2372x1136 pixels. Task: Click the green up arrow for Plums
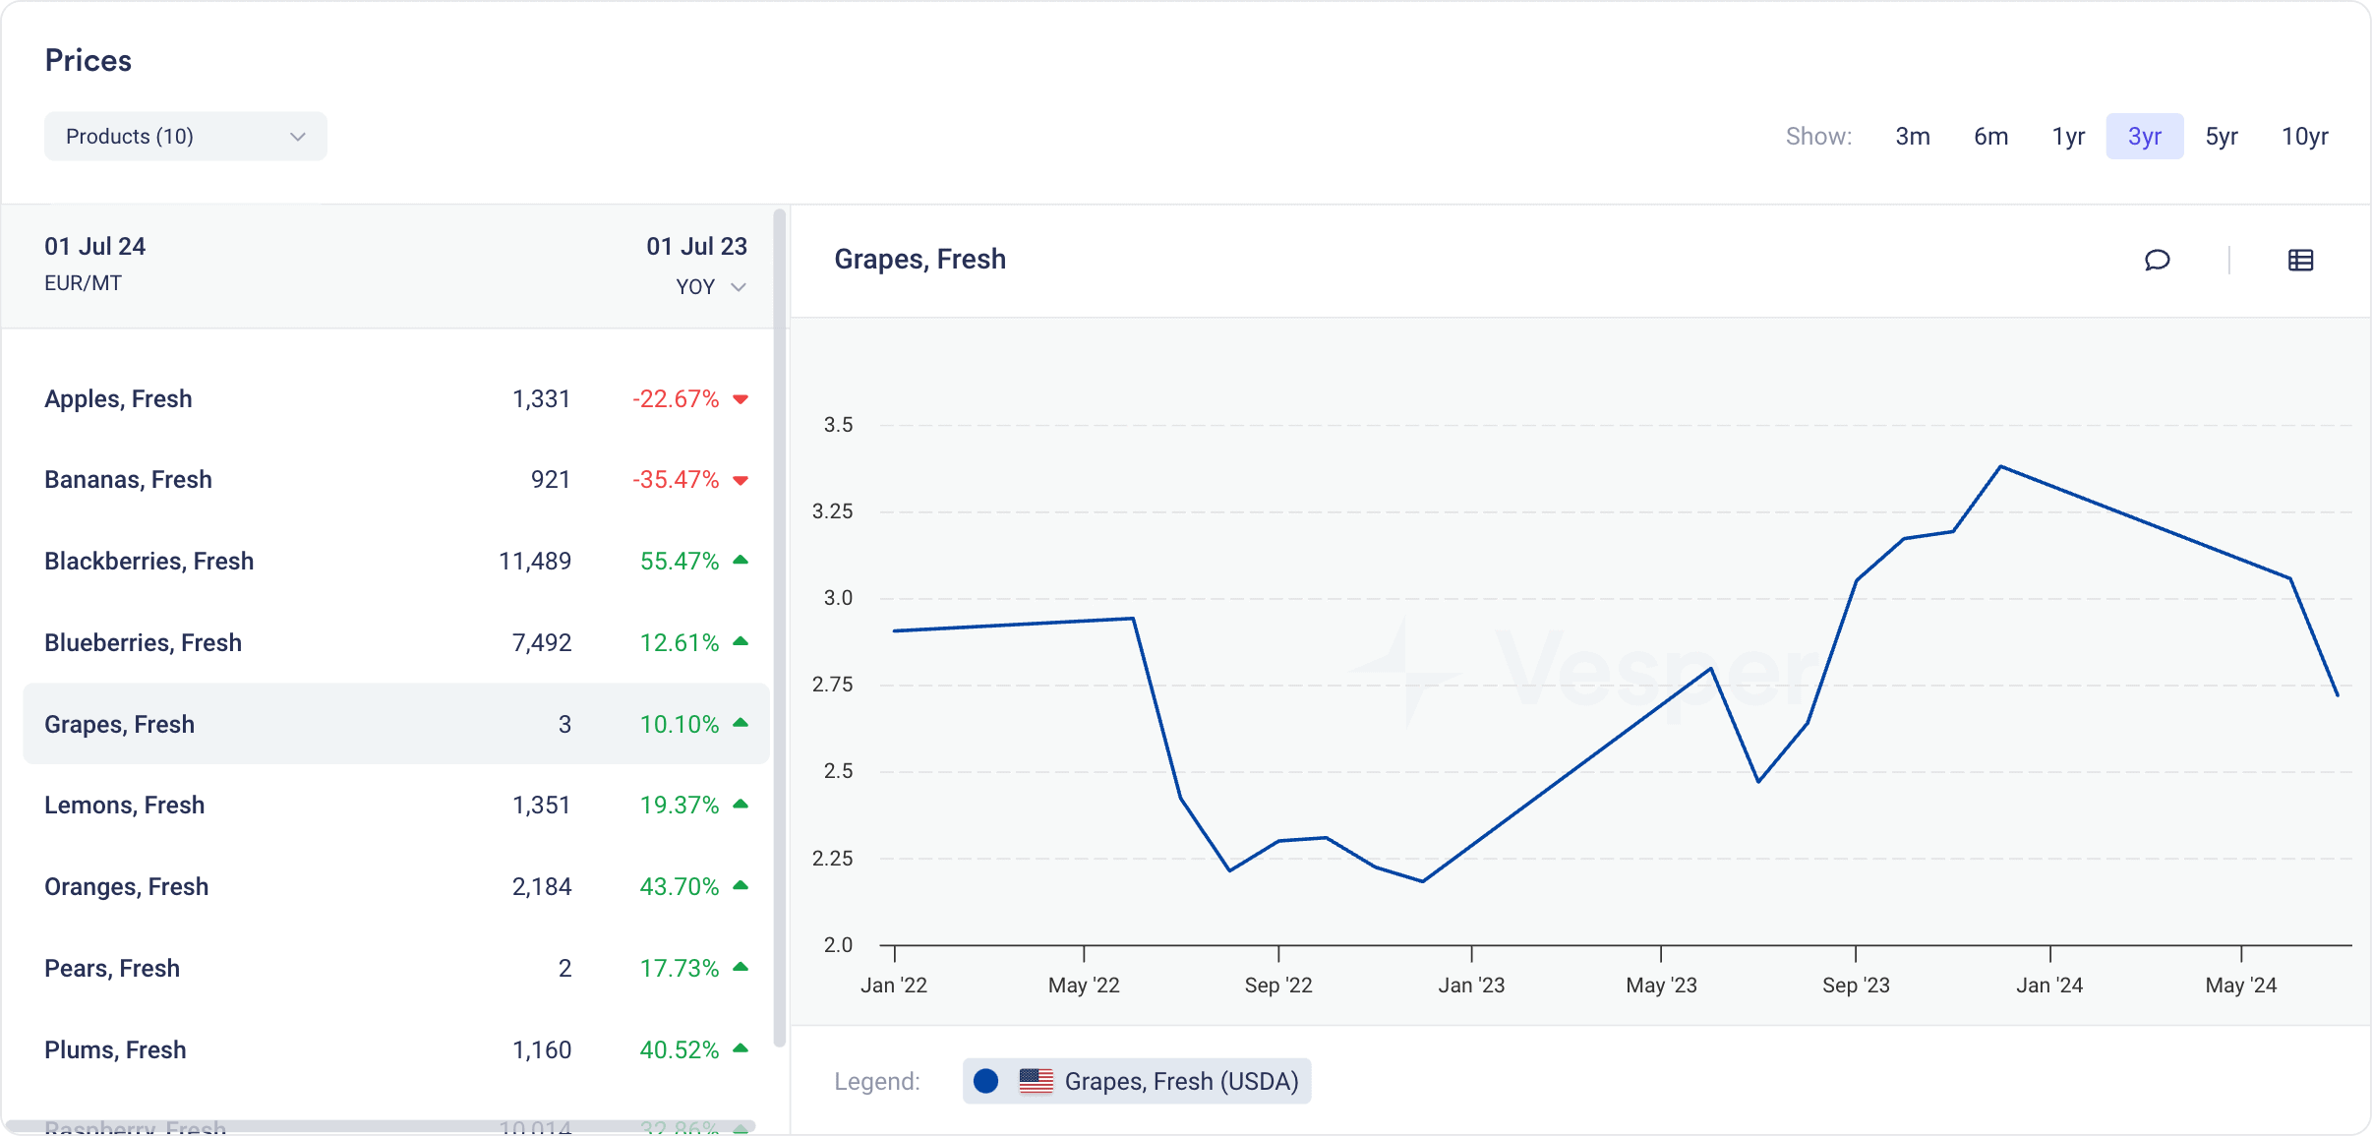coord(741,1048)
